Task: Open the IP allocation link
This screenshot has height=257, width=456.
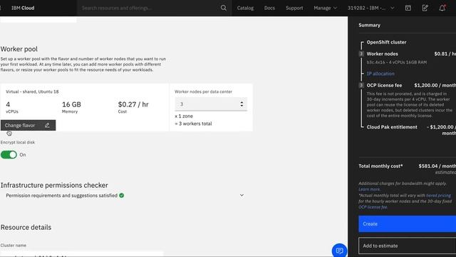Action: point(380,74)
